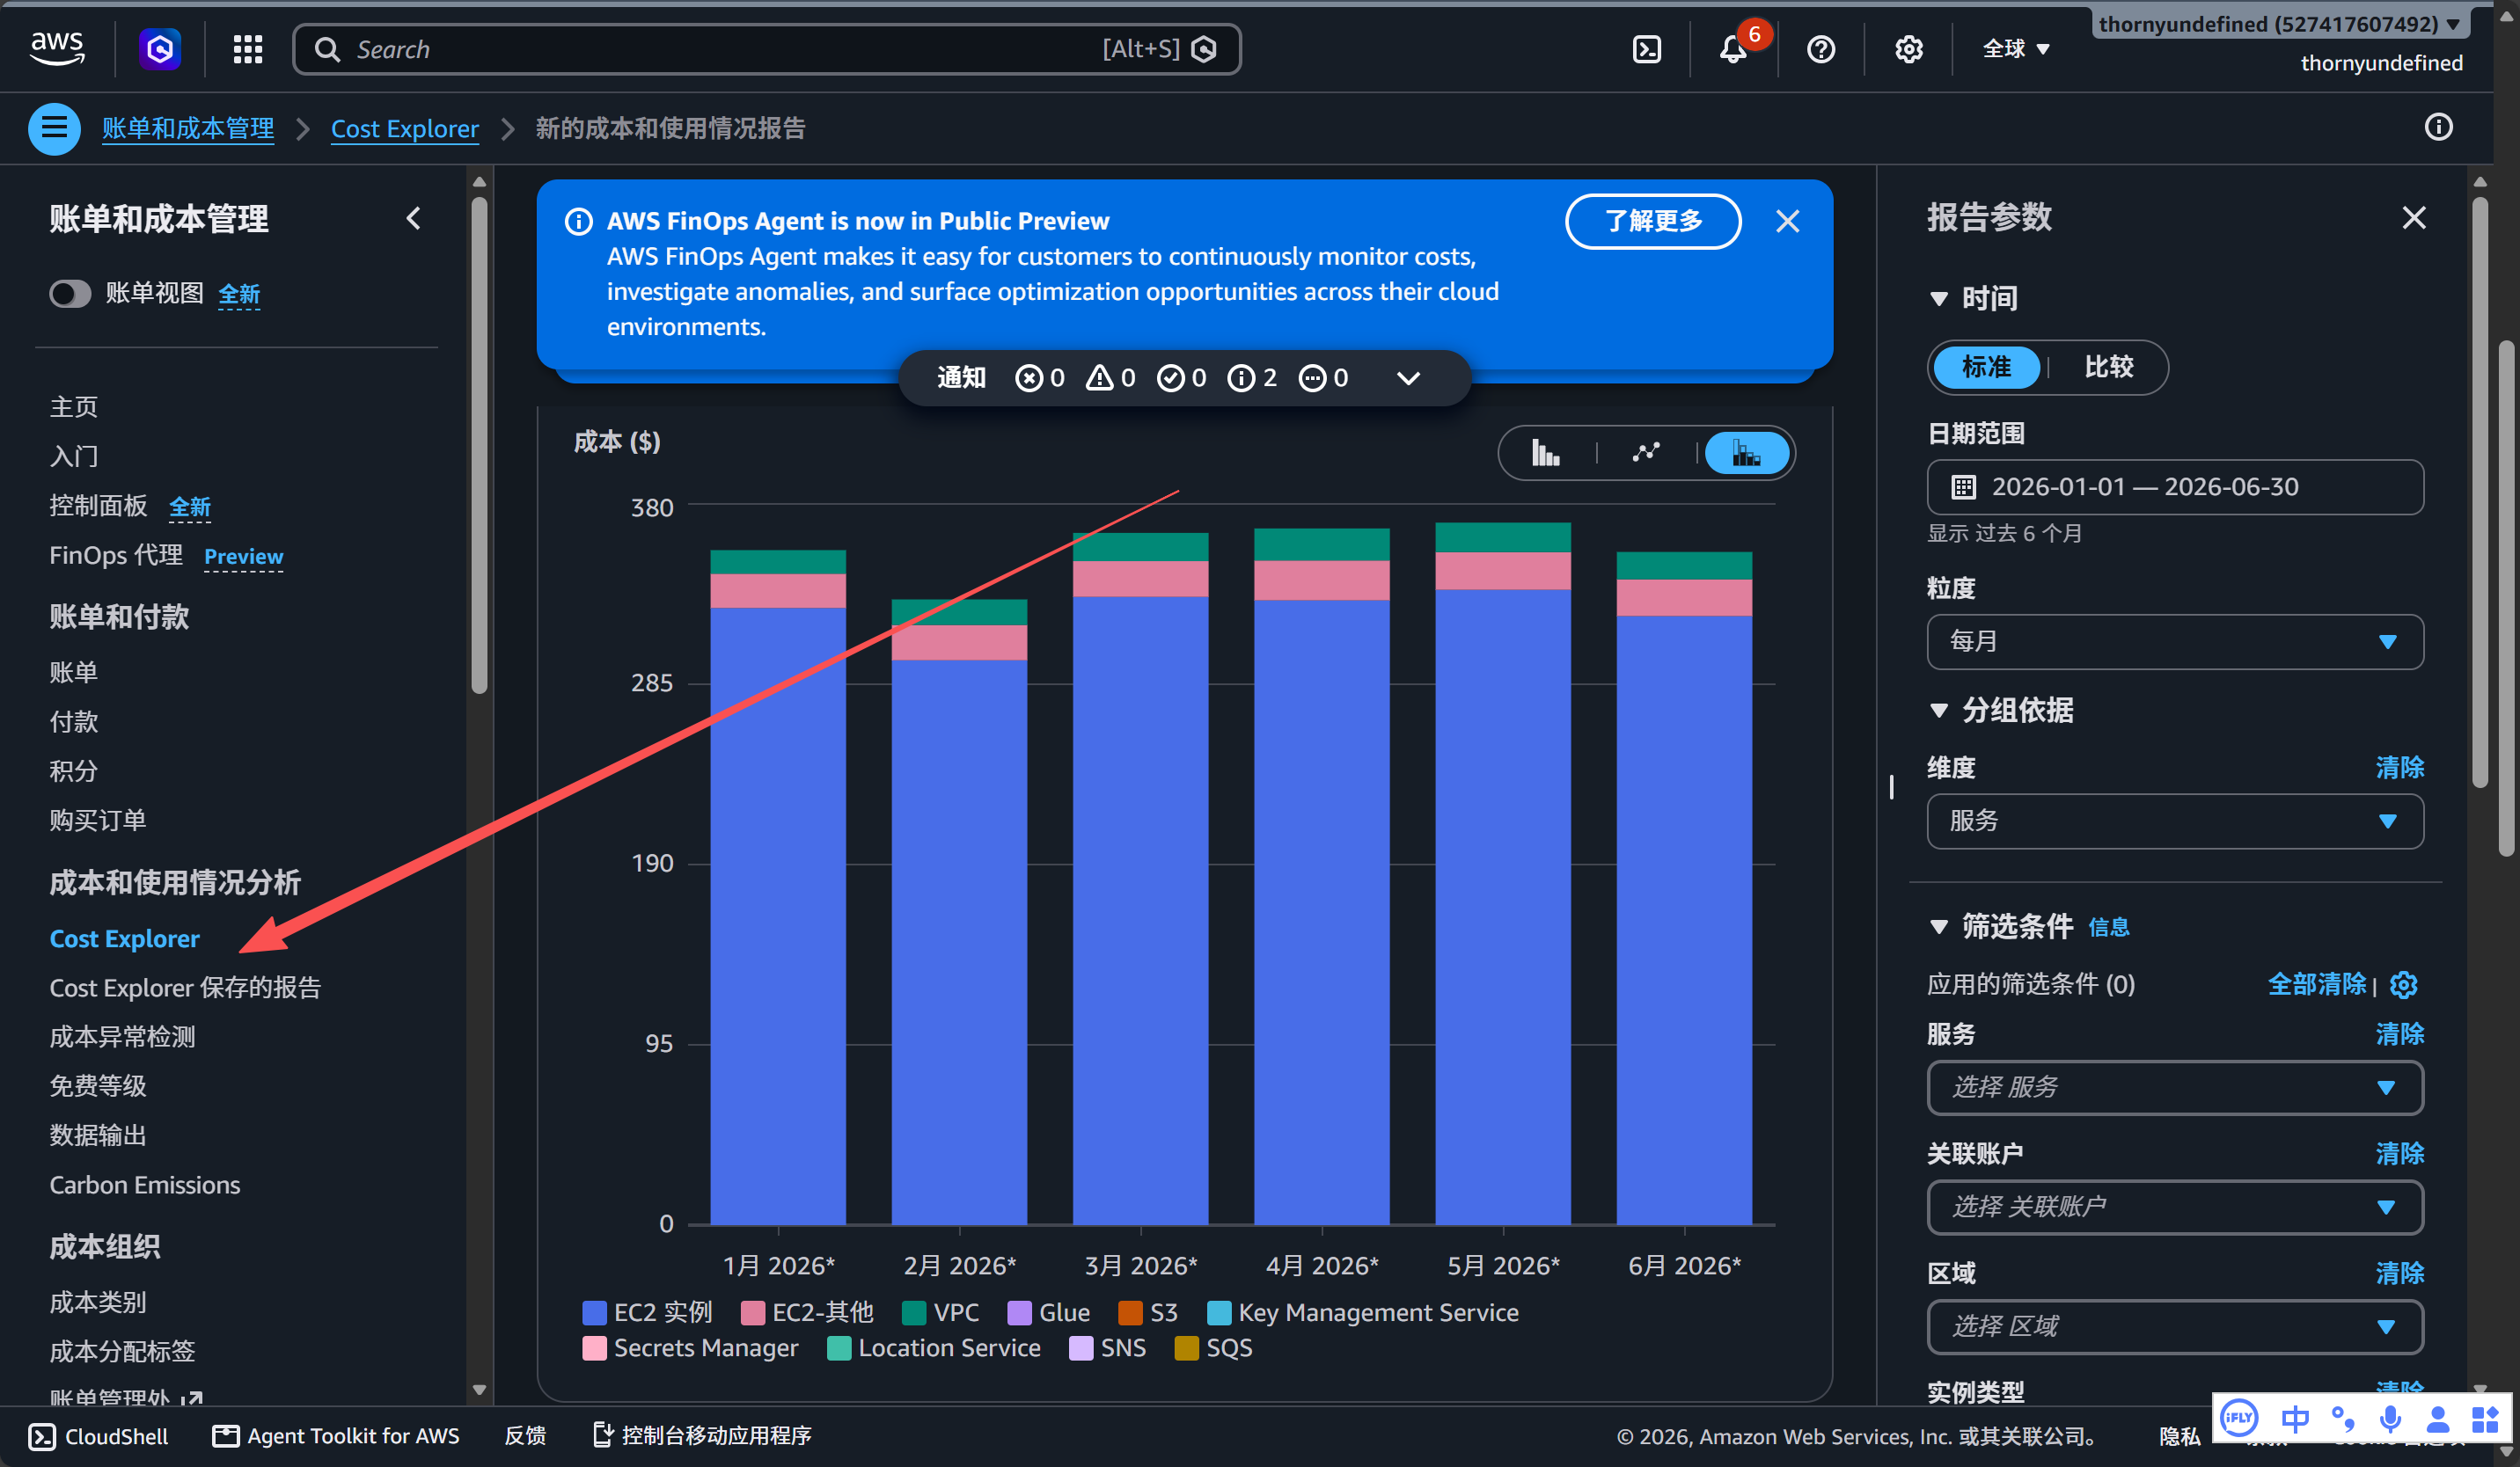
Task: Expand the notifications bar chevron
Action: coord(1408,377)
